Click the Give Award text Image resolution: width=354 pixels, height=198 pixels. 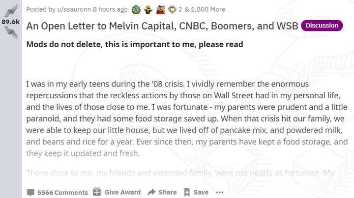pos(122,192)
